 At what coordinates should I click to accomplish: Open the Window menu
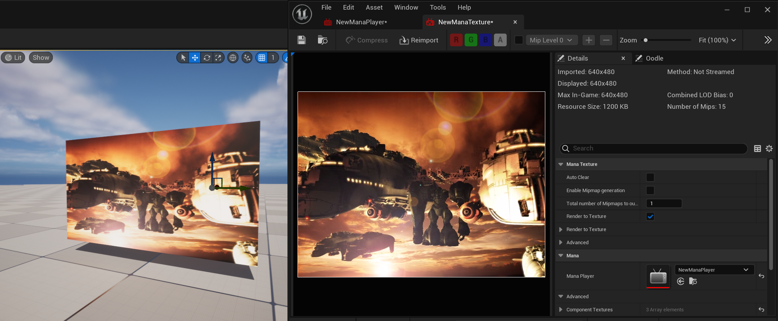(406, 7)
